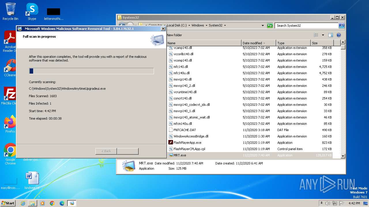Open File Explorer taskbar button
The width and height of the screenshot is (369, 207).
[33, 203]
